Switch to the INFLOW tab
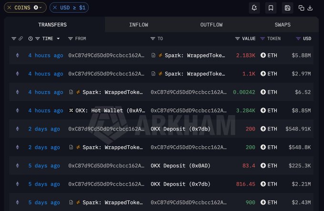This screenshot has height=211, width=324. (139, 25)
